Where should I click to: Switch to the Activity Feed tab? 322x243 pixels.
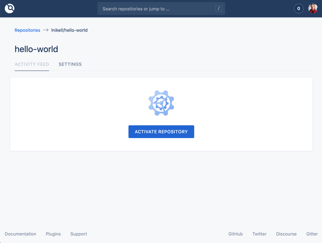click(x=32, y=64)
